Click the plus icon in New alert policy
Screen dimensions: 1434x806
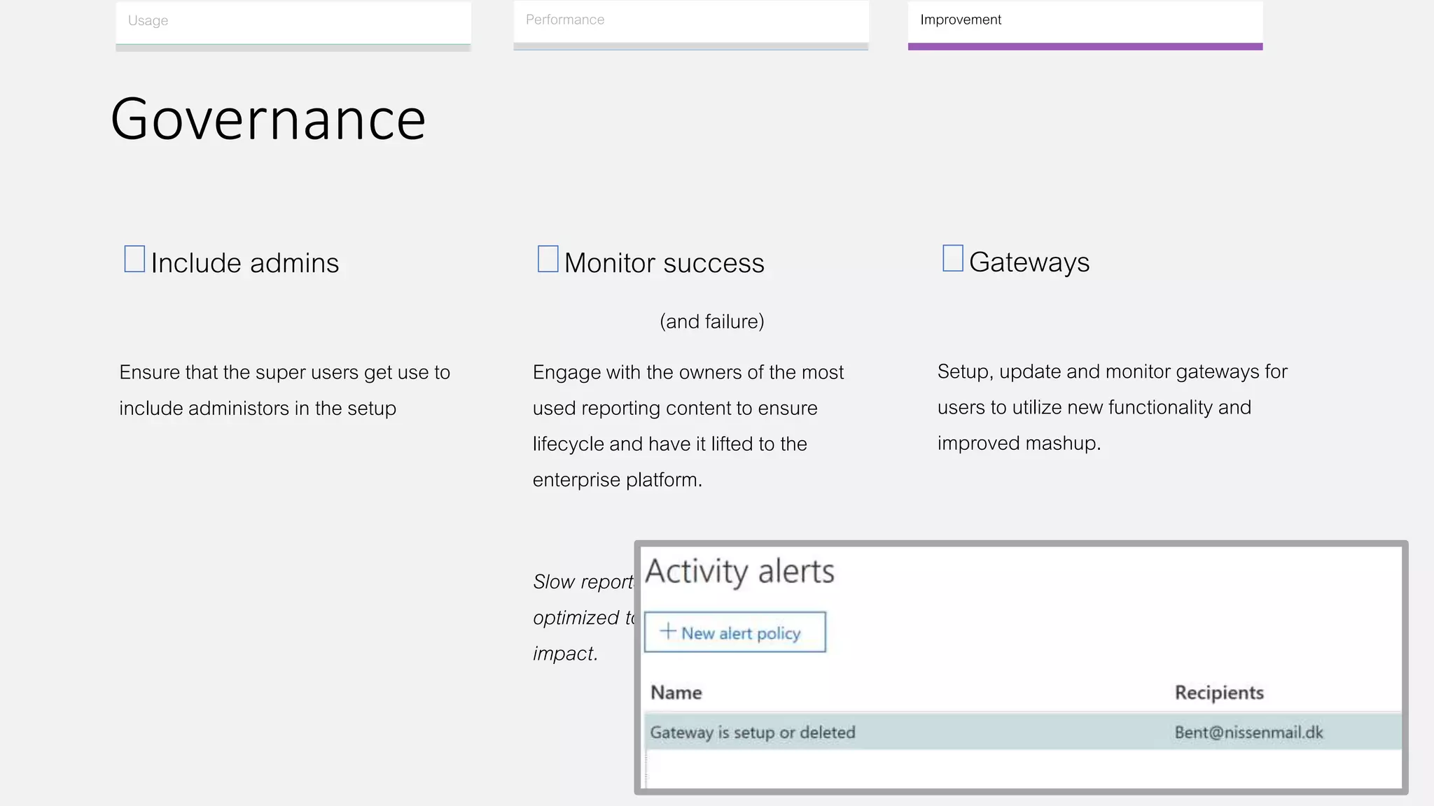pos(668,632)
